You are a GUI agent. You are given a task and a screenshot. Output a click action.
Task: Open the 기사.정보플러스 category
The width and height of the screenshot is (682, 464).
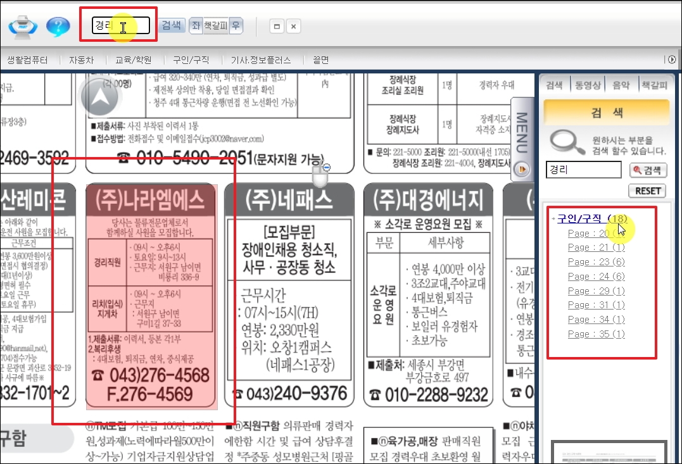[260, 60]
